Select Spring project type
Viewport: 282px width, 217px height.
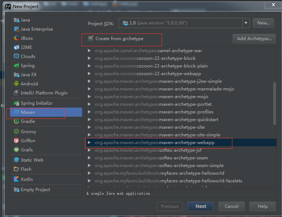click(x=46, y=65)
